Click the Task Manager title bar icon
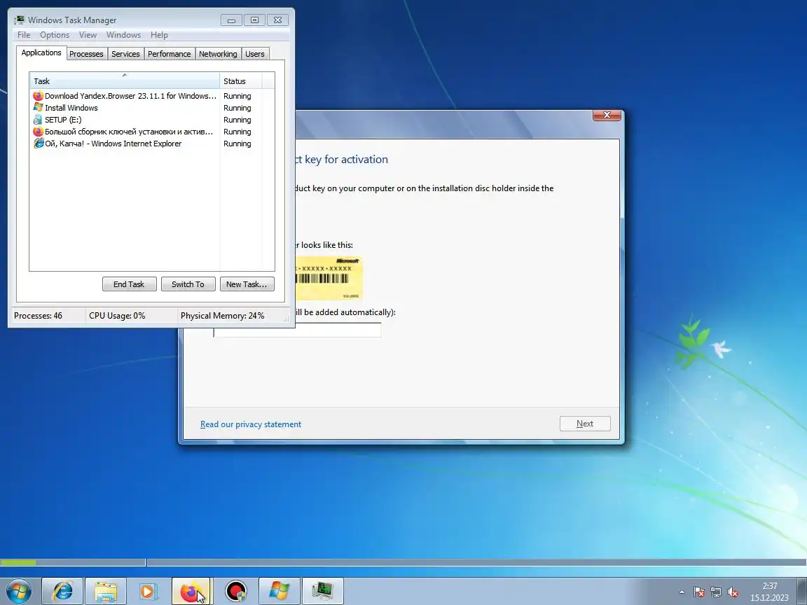The image size is (807, 605). pos(20,20)
